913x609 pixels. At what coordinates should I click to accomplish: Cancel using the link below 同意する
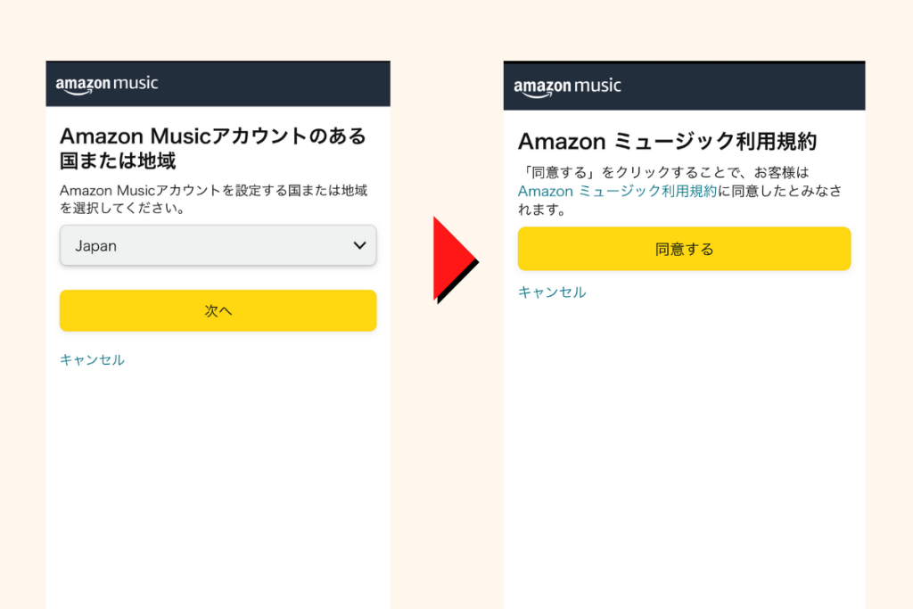pyautogui.click(x=552, y=292)
